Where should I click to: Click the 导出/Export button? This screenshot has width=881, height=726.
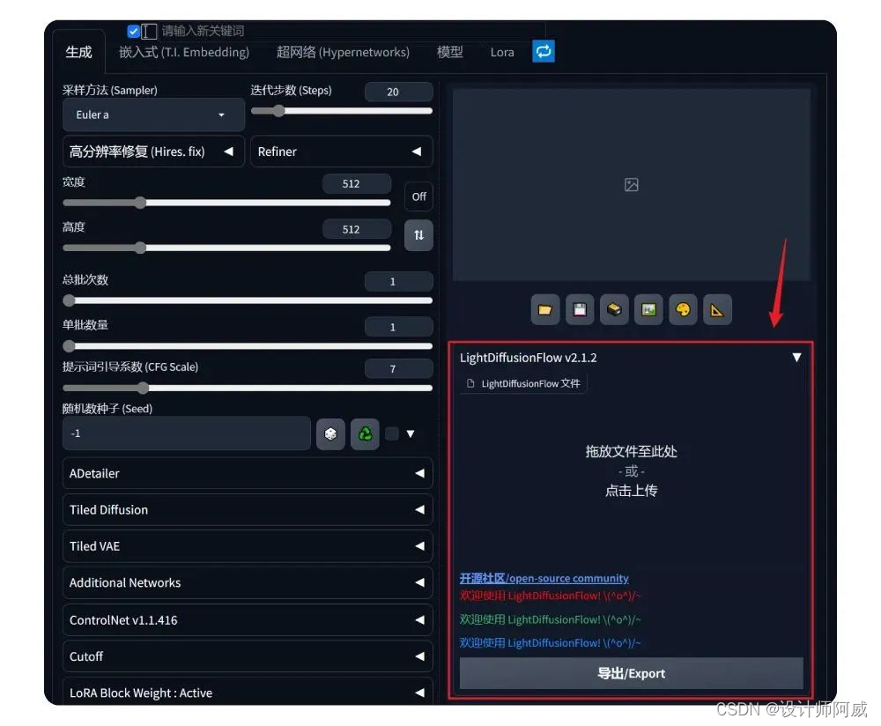631,673
